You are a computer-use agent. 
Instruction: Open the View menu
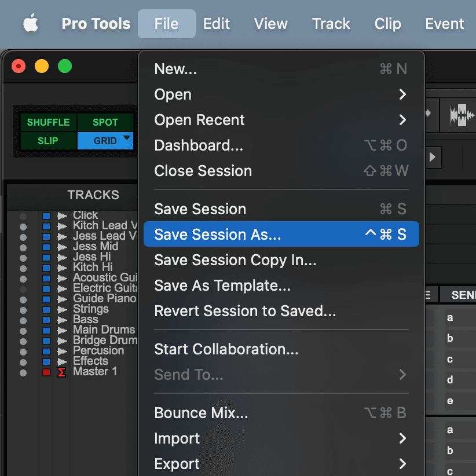coord(270,24)
